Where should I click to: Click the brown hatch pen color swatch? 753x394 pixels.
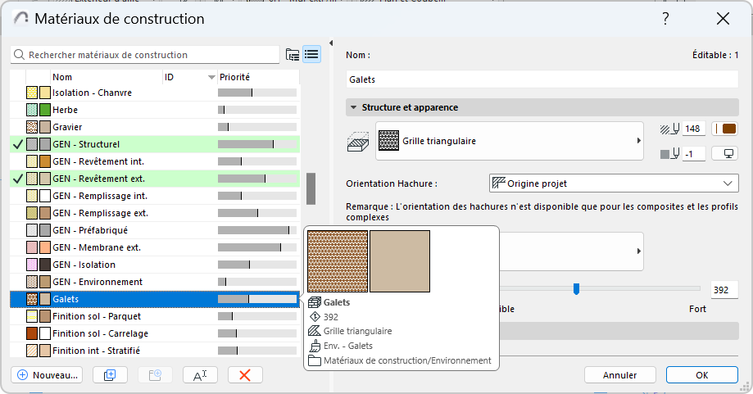tap(725, 129)
